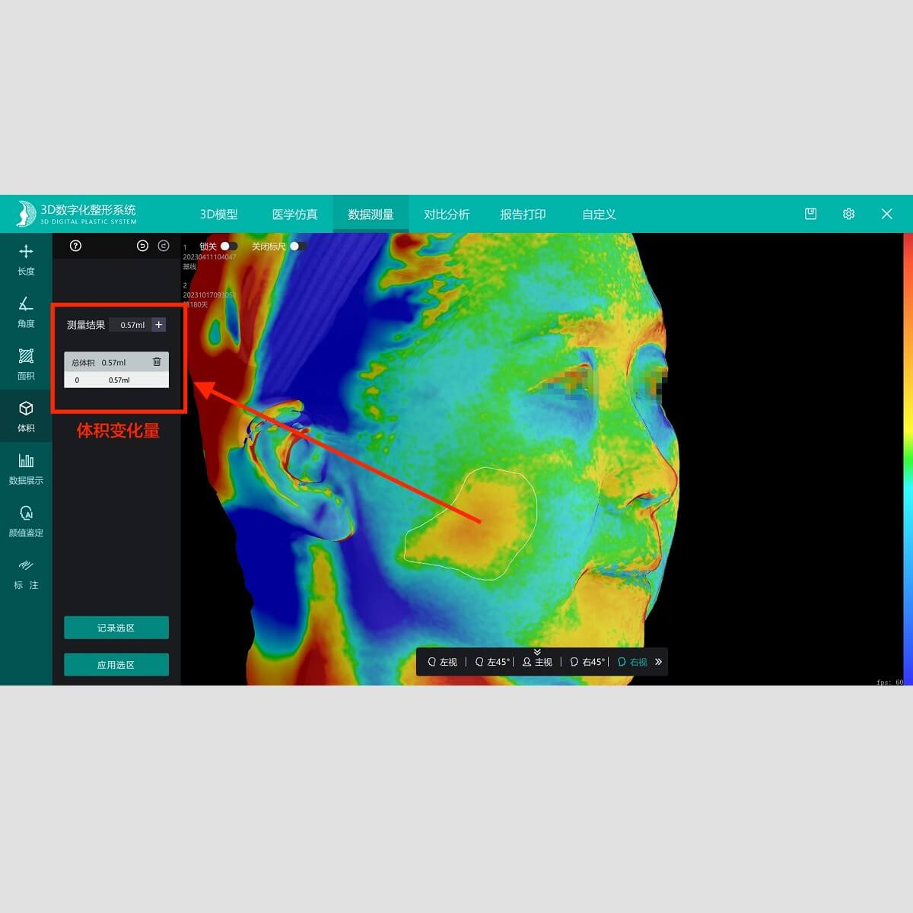Select the 角度 angle measurement tool
Image resolution: width=913 pixels, height=913 pixels.
click(x=26, y=312)
